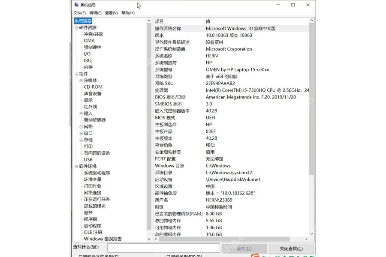
Task: Click the 查找什么 search input field
Action: pos(164,248)
